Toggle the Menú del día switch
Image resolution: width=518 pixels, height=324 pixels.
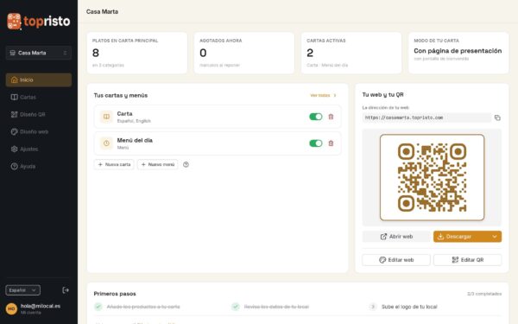point(316,143)
